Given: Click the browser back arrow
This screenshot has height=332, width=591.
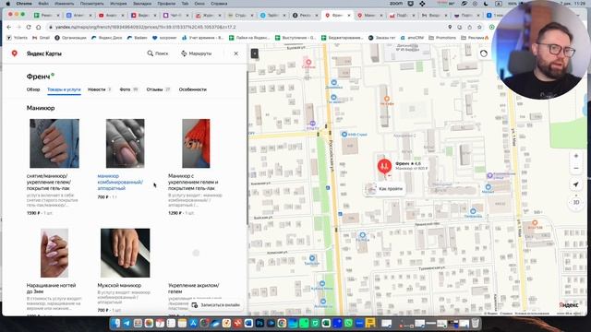Looking at the screenshot, I should [9, 27].
